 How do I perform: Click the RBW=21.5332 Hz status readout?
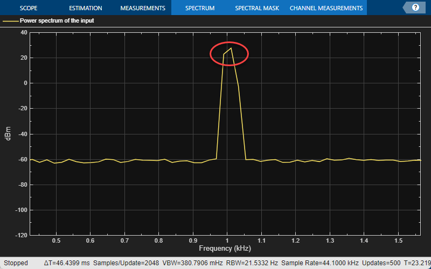pos(252,263)
